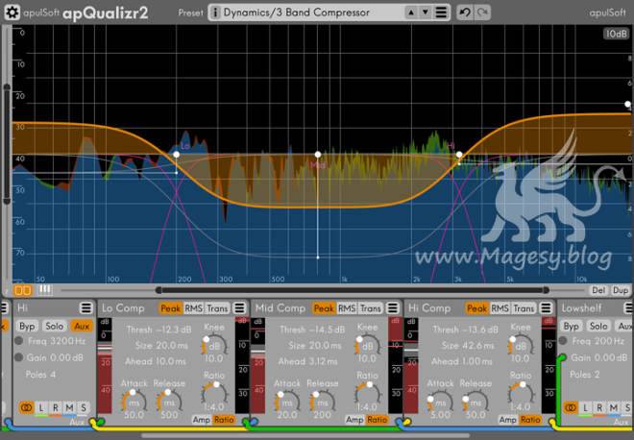Click Ratio button in Hi Comp
Image resolution: width=634 pixels, height=440 pixels.
click(530, 420)
